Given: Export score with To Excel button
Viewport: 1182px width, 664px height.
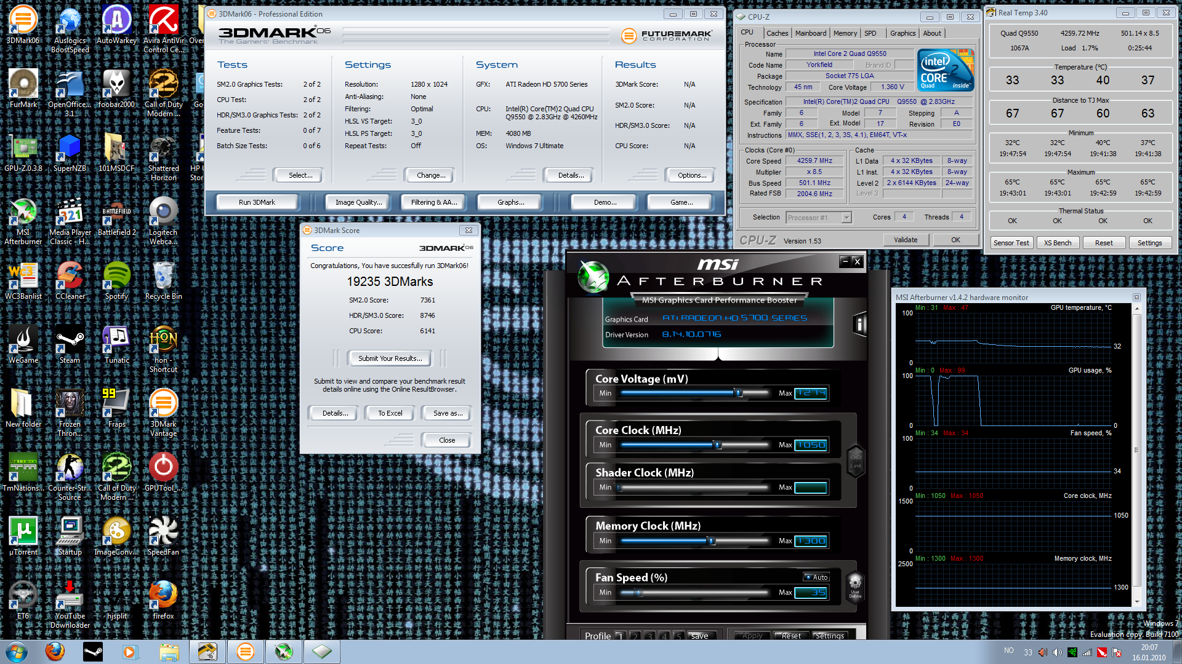Looking at the screenshot, I should pos(390,413).
